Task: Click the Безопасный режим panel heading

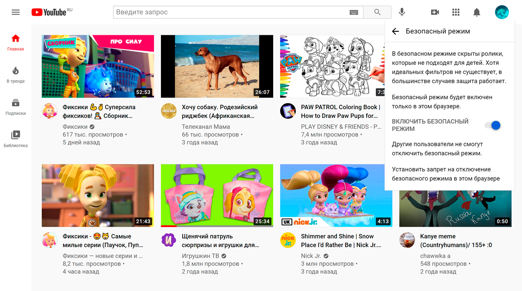Action: 438,31
